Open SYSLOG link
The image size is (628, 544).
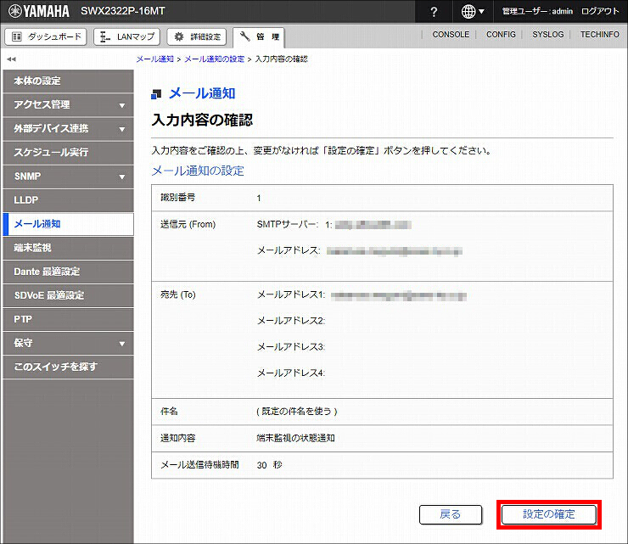(548, 35)
